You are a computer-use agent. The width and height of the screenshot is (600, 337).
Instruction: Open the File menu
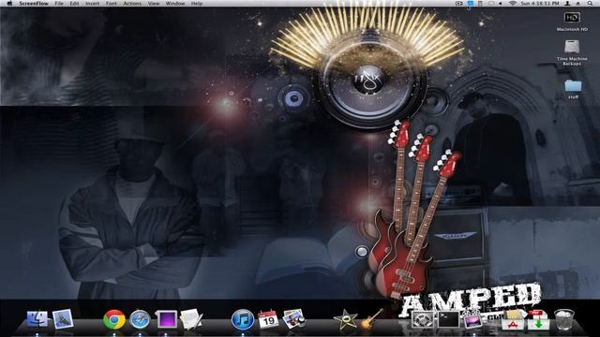click(x=59, y=3)
